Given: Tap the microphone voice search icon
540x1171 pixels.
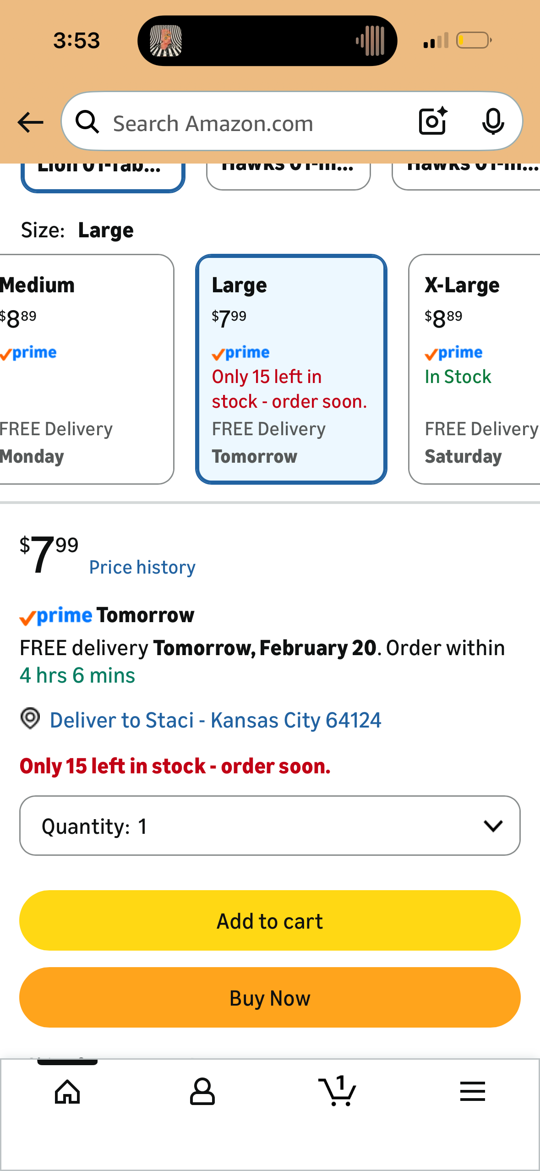Looking at the screenshot, I should (493, 122).
